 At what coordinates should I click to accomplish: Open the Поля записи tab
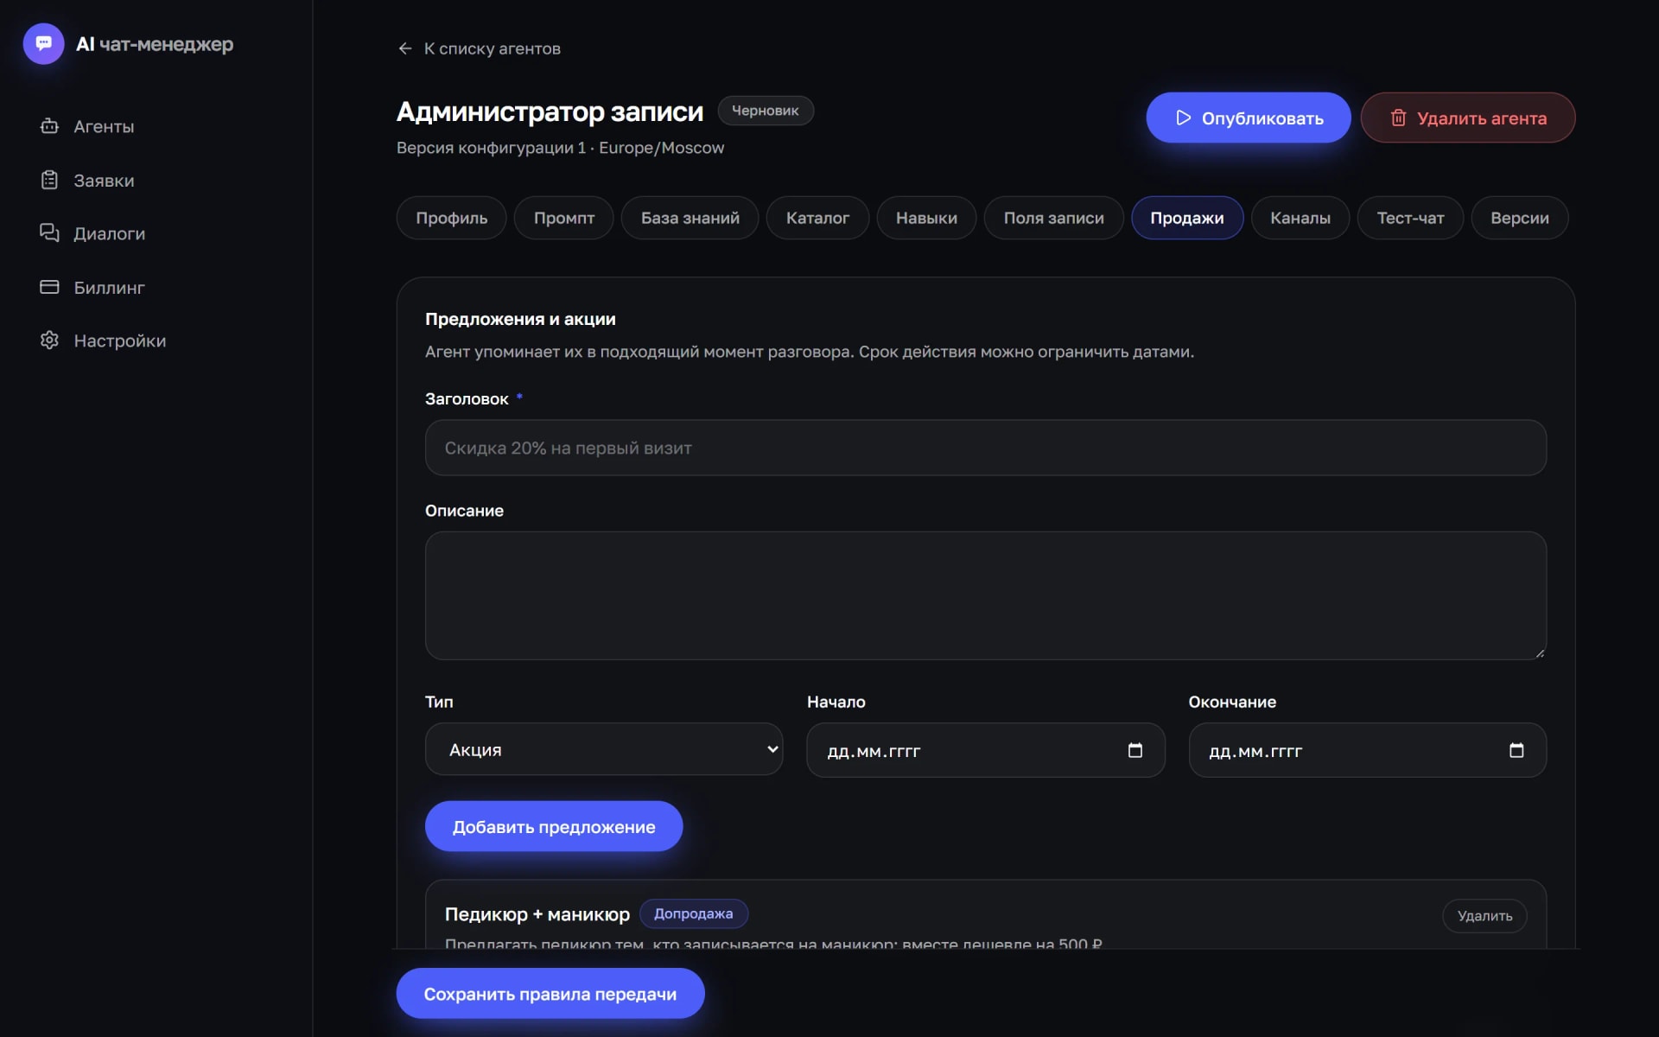point(1053,218)
